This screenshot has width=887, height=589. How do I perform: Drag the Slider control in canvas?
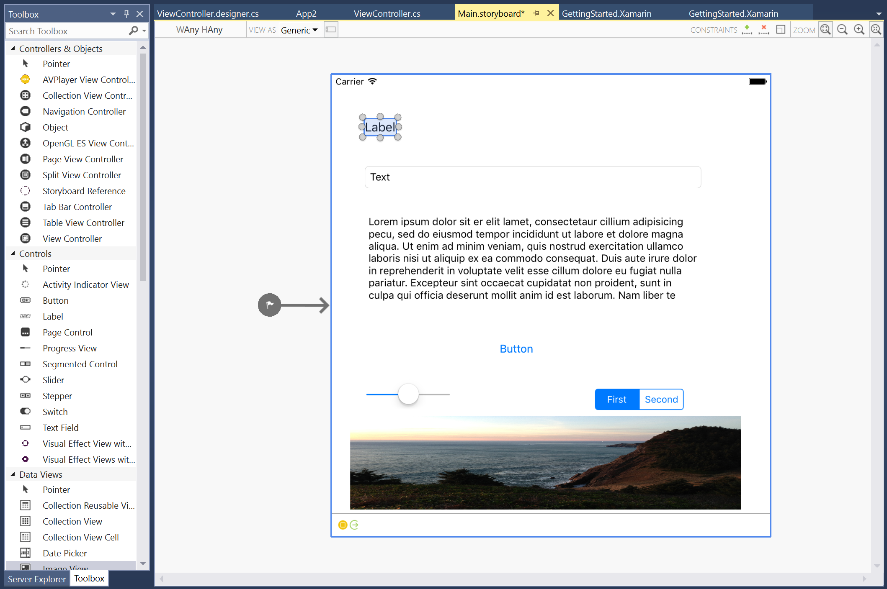tap(408, 394)
